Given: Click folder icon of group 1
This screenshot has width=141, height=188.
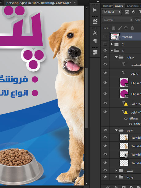Looking at the screenshot, I should point(116,51).
